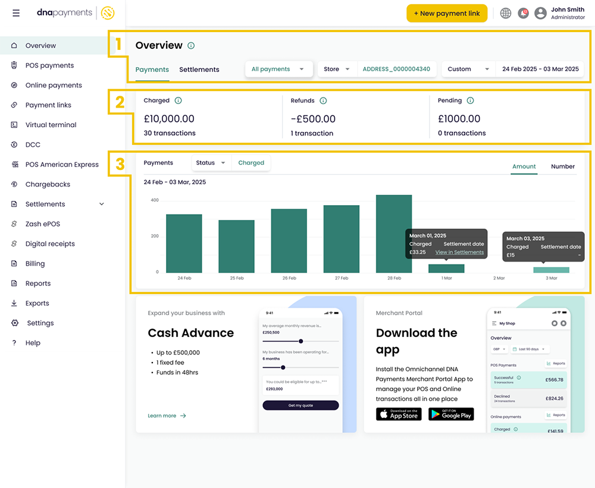The image size is (595, 488).
Task: Switch chart to Number view
Action: point(562,166)
